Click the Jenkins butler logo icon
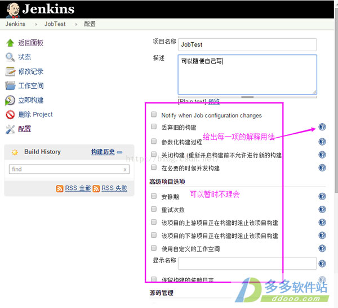This screenshot has width=338, height=308. click(x=13, y=10)
